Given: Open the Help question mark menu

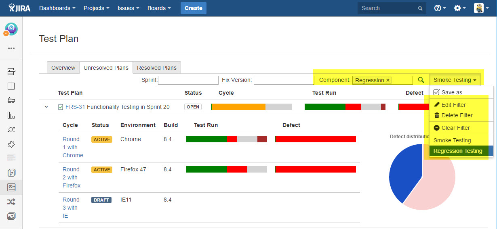Looking at the screenshot, I should click(x=440, y=8).
